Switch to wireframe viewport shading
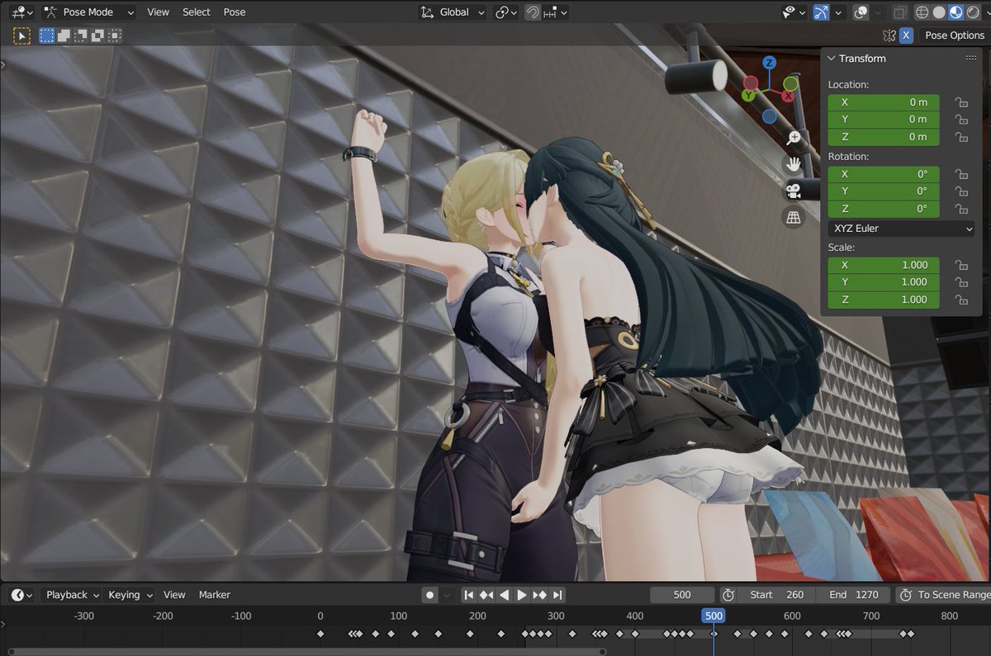Image resolution: width=991 pixels, height=656 pixels. tap(922, 12)
